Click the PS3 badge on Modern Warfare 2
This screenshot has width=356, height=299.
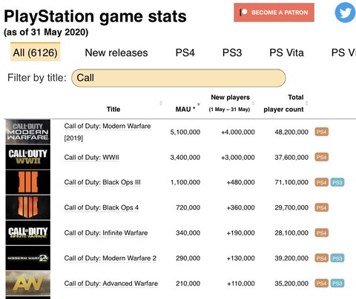(337, 258)
